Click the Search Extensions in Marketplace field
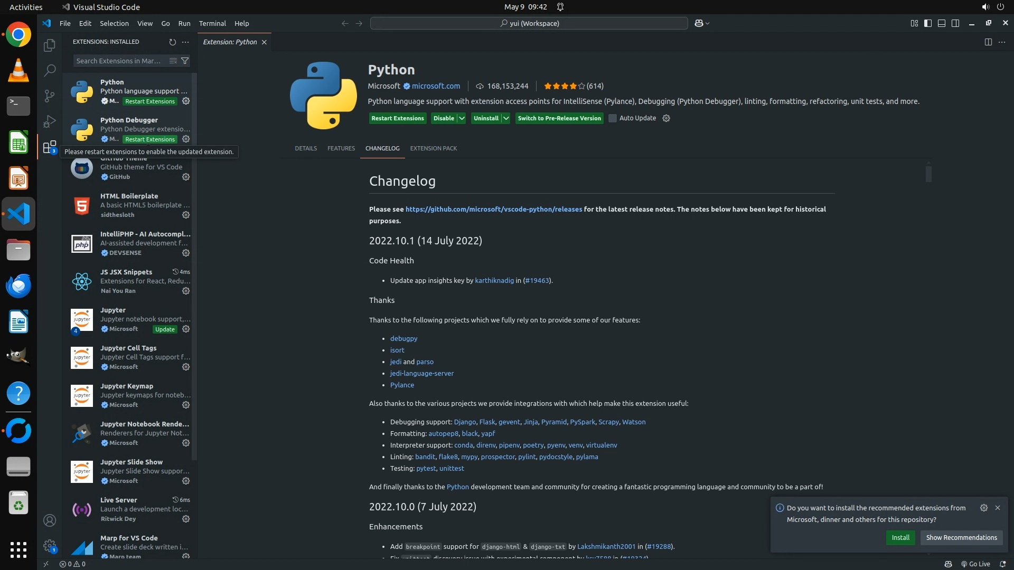 click(x=119, y=61)
